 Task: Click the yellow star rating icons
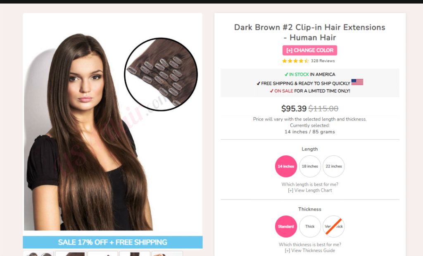tap(295, 61)
